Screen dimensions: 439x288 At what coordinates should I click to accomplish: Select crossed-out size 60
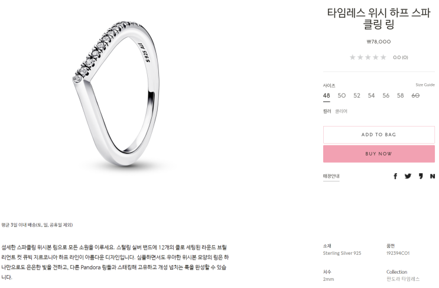coord(415,96)
